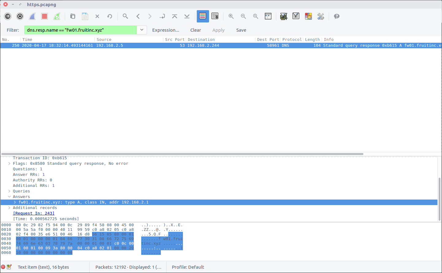The image size is (442, 273).
Task: Jump to the last packet icon
Action: [187, 16]
